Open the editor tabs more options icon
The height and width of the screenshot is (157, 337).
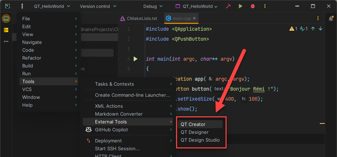pyautogui.click(x=318, y=19)
